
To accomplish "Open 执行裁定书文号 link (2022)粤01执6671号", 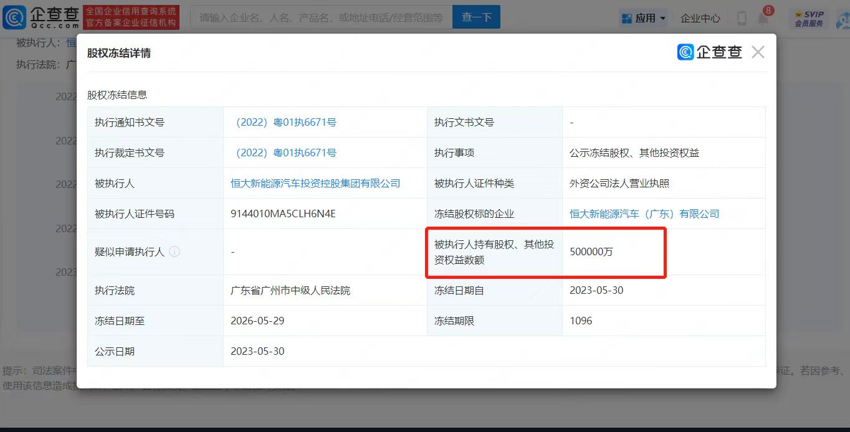I will [x=284, y=153].
